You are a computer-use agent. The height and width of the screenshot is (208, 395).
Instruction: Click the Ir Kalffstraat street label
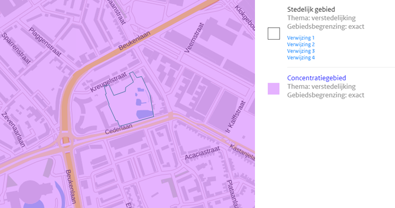click(x=235, y=117)
